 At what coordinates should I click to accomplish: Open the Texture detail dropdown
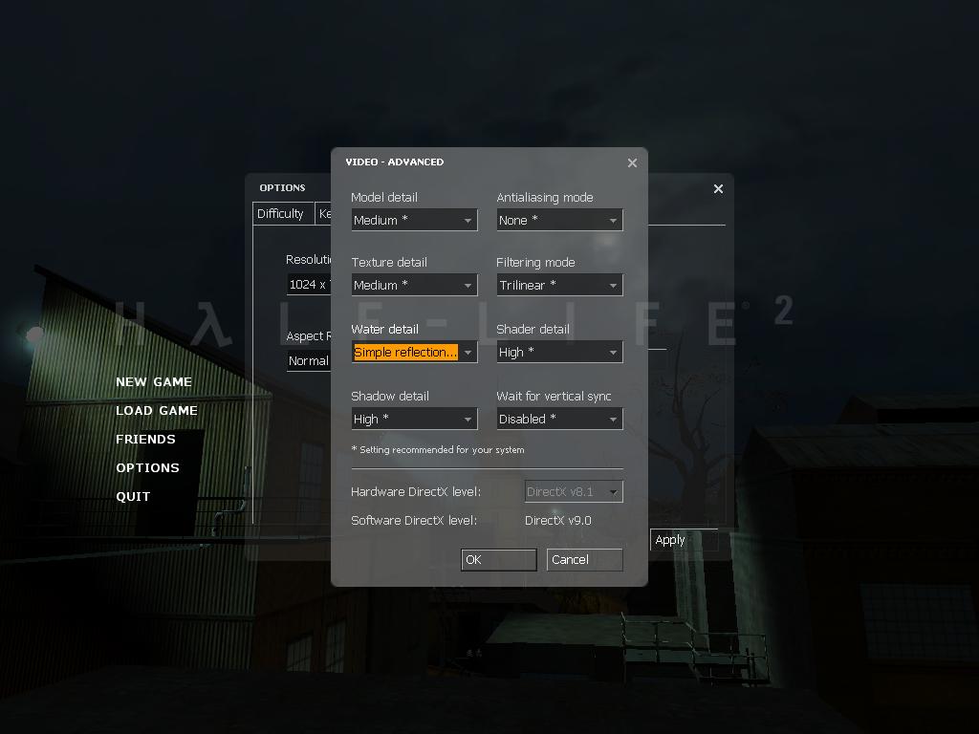pos(414,285)
